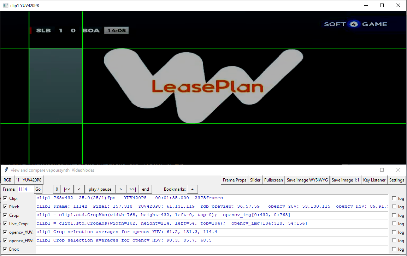
Task: Click play / pause
Action: coord(100,189)
